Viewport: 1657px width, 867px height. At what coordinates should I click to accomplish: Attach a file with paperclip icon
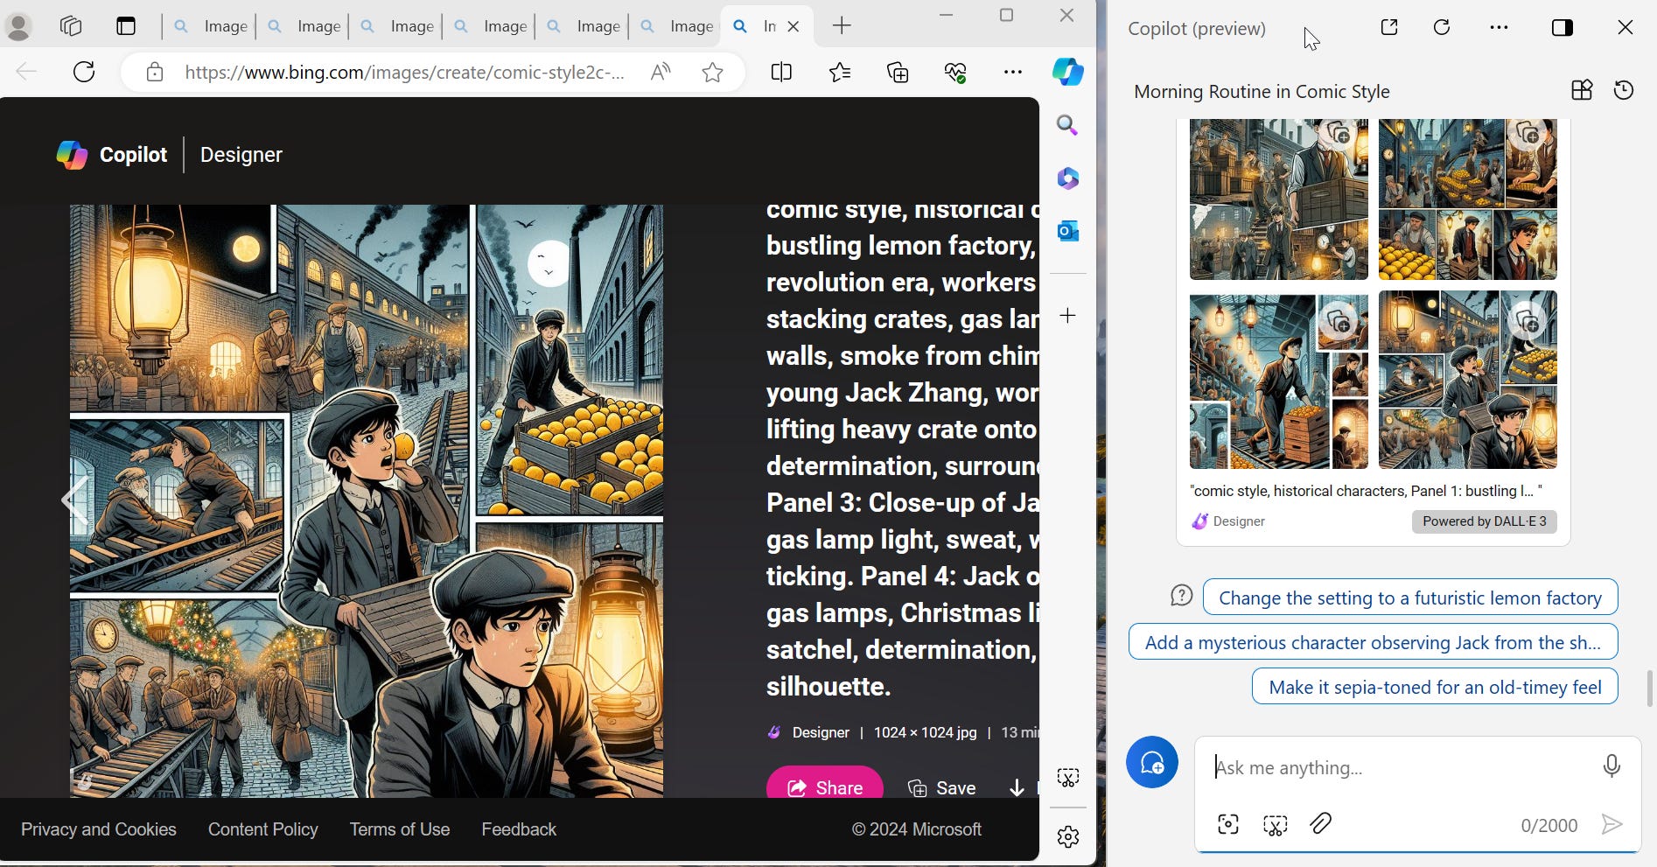[1321, 824]
